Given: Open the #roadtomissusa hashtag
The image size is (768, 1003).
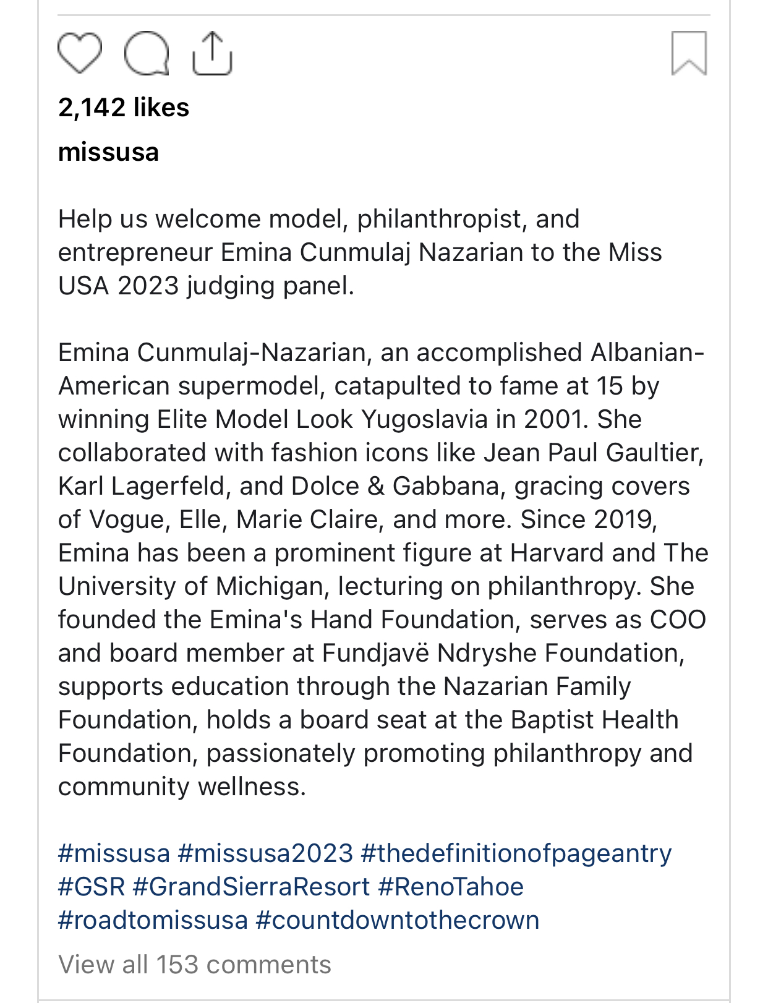Looking at the screenshot, I should click(153, 920).
